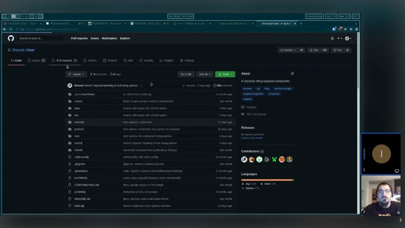Focus the Search or jump to field
This screenshot has width=405, height=228.
pyautogui.click(x=42, y=38)
